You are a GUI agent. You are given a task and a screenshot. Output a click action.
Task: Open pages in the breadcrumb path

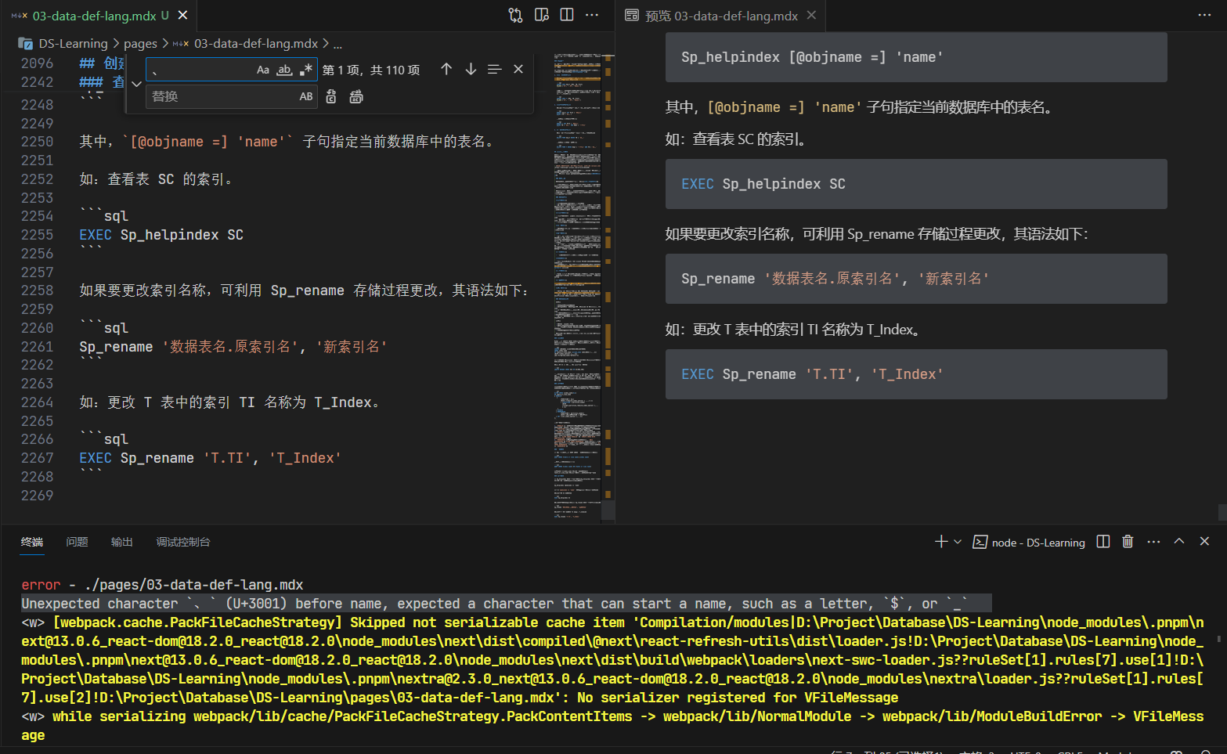tap(140, 44)
